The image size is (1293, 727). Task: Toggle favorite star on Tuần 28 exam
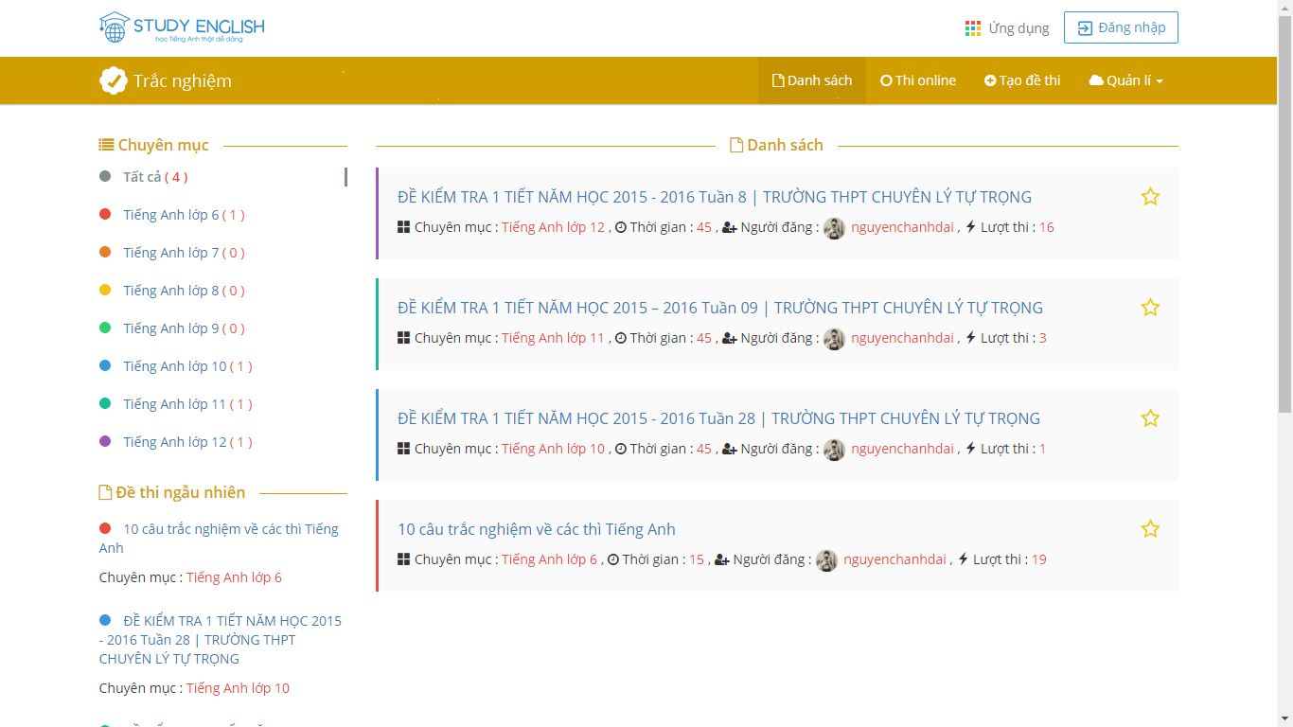coord(1150,418)
